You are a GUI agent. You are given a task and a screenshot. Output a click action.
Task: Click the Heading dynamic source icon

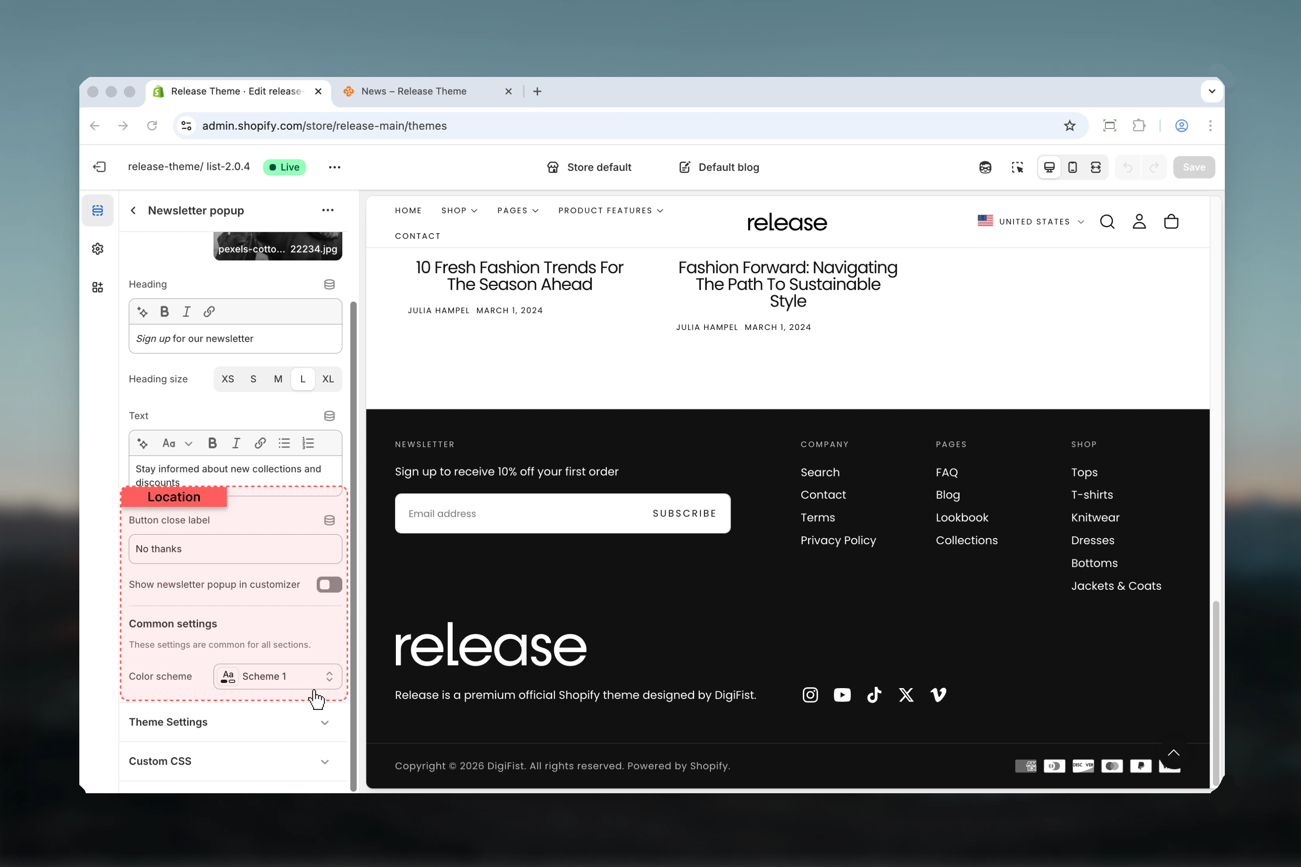(330, 284)
